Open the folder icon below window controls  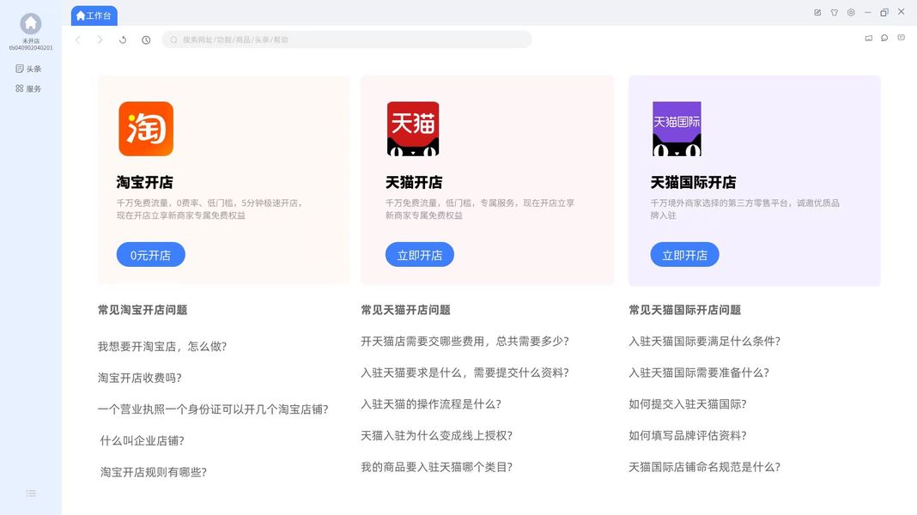868,38
